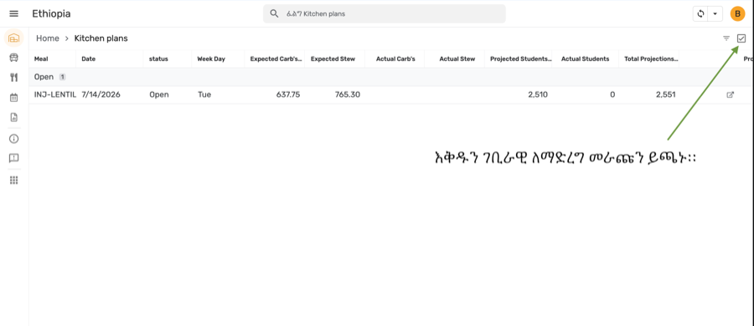Viewport: 754px width, 326px height.
Task: Sort by the Expected Stew column header
Action: pyautogui.click(x=333, y=59)
